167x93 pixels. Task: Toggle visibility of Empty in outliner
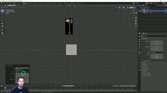pos(165,13)
